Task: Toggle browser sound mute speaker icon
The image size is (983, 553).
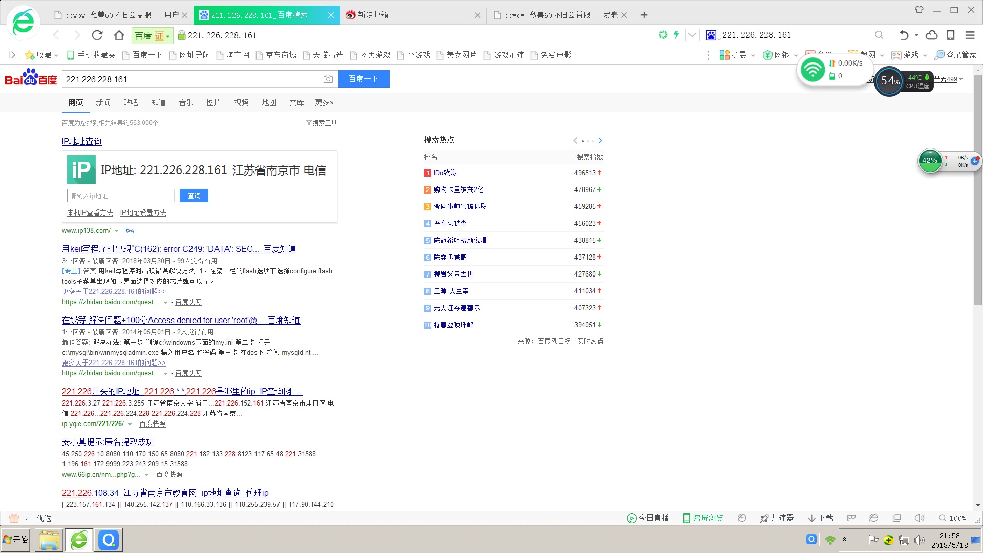Action: pos(920,518)
